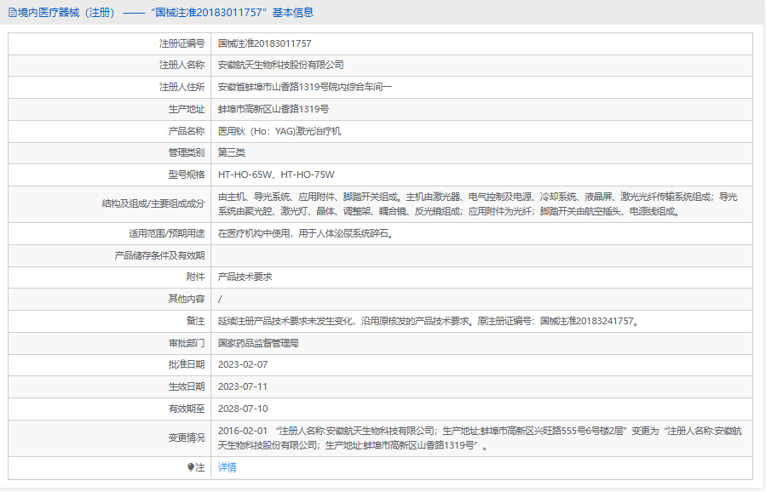The image size is (766, 492).
Task: Click model spec HT-HO-65W、HT-HO-75W
Action: click(x=276, y=174)
